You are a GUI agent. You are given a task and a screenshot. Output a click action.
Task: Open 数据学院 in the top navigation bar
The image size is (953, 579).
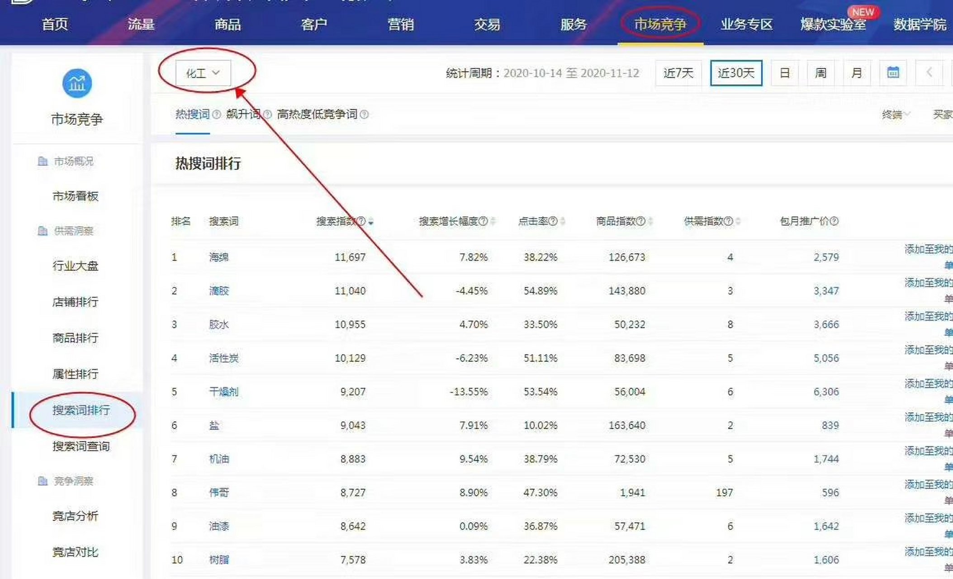point(919,25)
